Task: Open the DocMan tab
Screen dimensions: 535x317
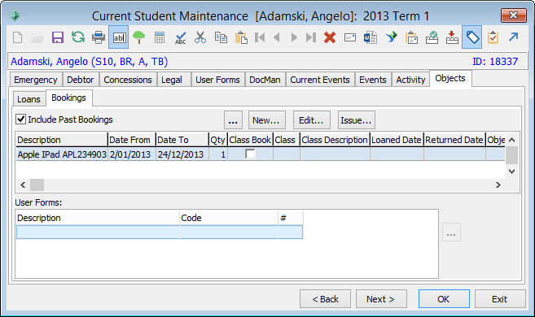Action: (265, 80)
